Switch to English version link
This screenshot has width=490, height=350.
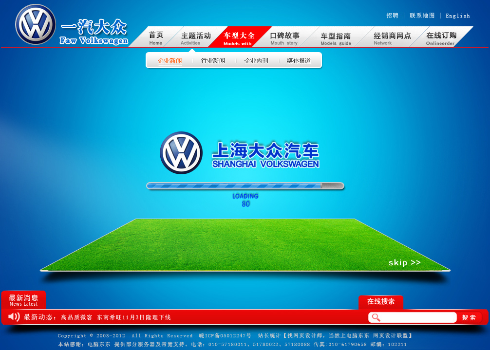click(457, 16)
